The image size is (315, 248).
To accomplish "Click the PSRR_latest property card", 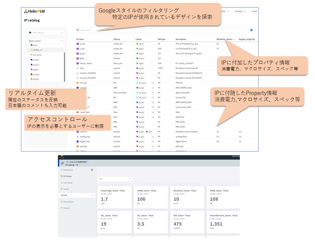I will [x=223, y=197].
